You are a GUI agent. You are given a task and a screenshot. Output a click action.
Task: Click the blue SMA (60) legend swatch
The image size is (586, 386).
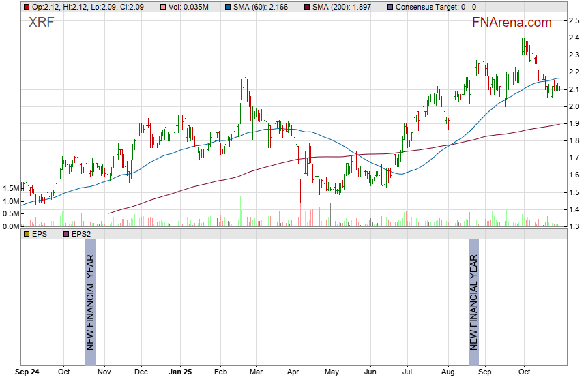pos(228,7)
